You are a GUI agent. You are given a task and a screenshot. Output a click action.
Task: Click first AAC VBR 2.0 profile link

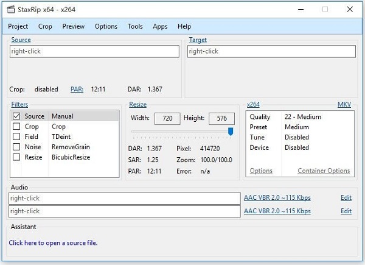[x=277, y=197]
